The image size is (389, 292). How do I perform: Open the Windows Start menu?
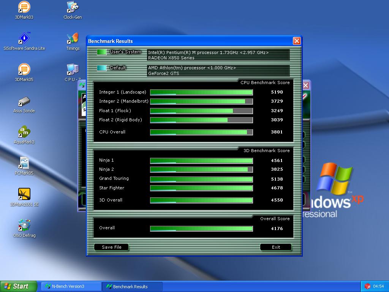pos(18,286)
